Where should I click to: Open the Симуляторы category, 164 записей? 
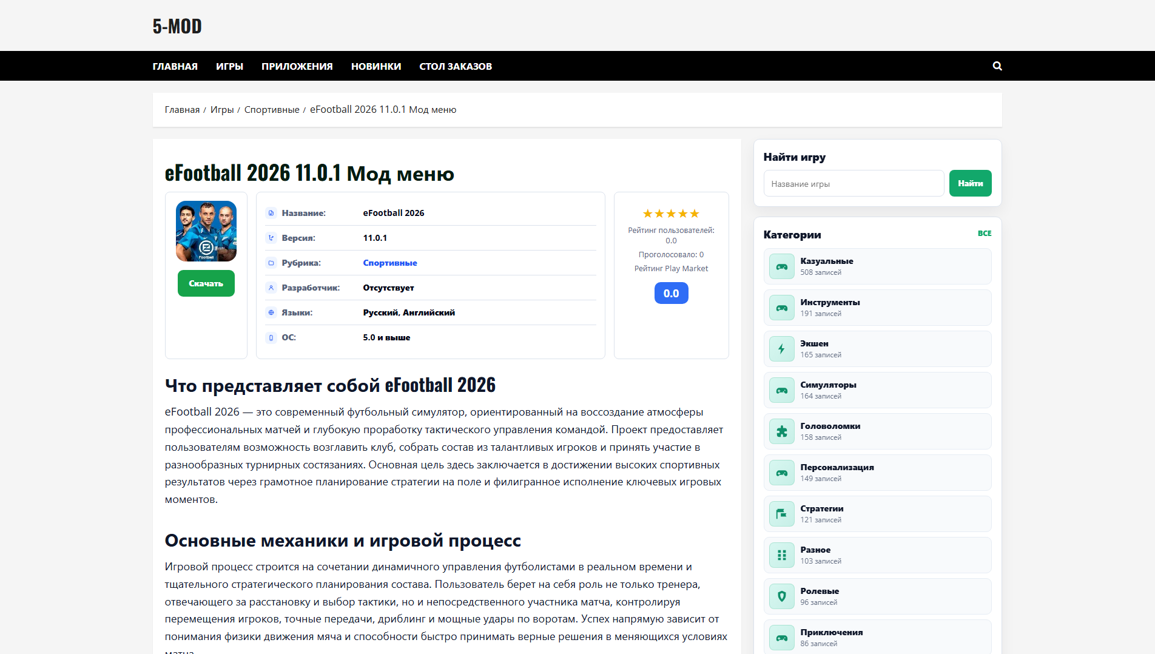(878, 391)
